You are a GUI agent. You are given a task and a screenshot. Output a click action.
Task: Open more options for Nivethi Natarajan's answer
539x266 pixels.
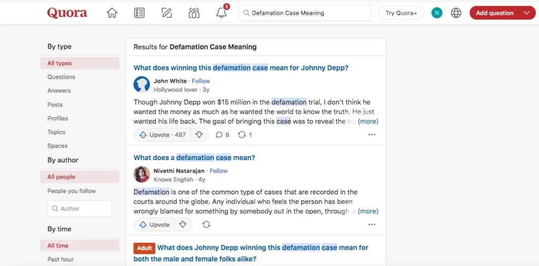point(372,225)
